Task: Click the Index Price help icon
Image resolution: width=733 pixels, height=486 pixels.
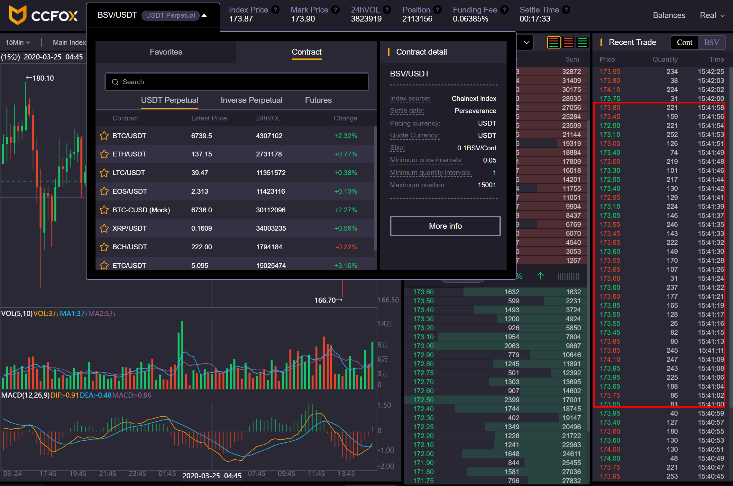Action: pos(275,10)
